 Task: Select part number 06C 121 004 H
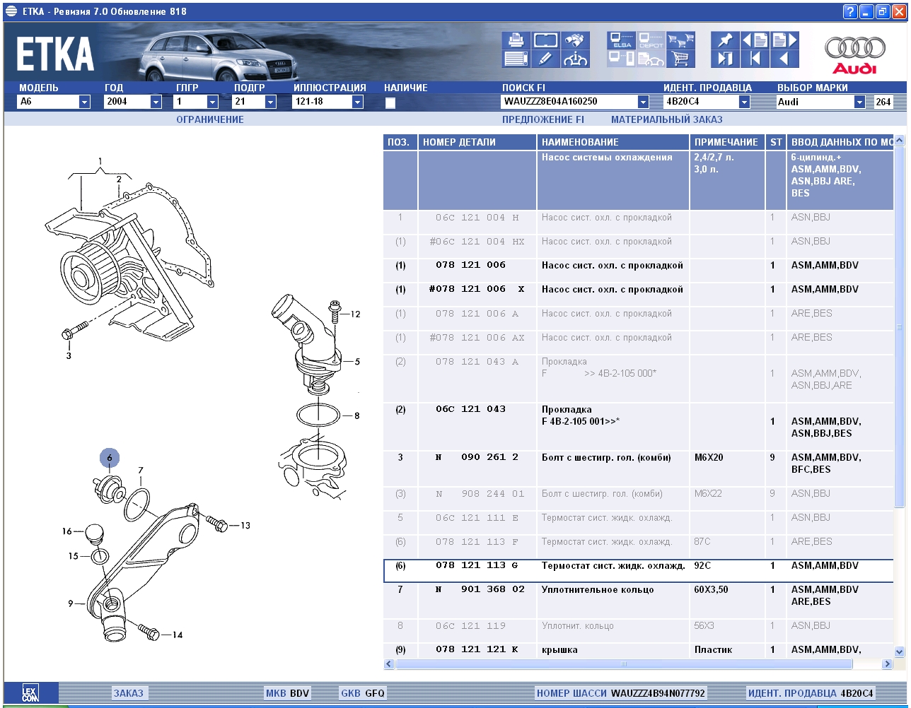click(x=477, y=218)
